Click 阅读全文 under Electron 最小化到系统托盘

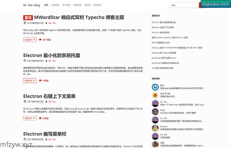[30, 81]
